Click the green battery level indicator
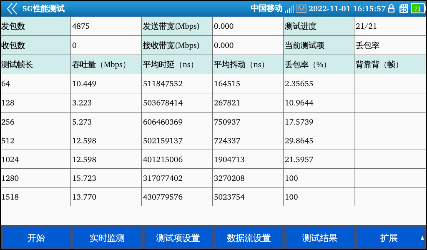Viewport: 427px width, 250px height. (x=417, y=8)
